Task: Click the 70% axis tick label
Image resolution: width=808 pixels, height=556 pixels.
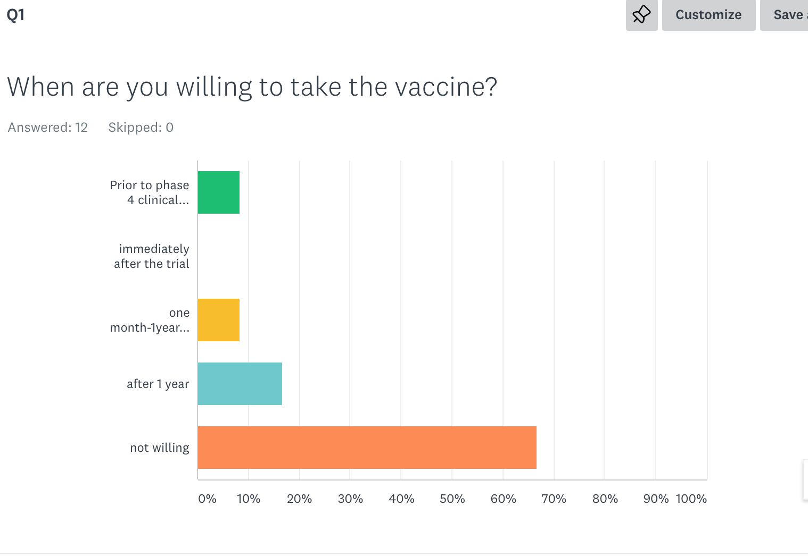Action: coord(554,499)
